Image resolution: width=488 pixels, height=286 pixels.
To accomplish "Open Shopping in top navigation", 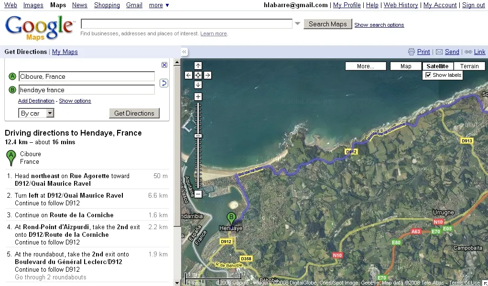I will click(x=107, y=5).
